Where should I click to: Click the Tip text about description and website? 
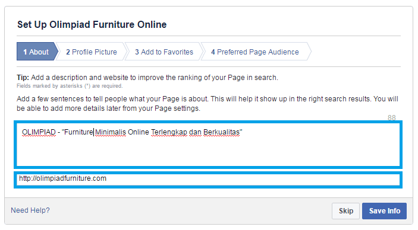147,78
